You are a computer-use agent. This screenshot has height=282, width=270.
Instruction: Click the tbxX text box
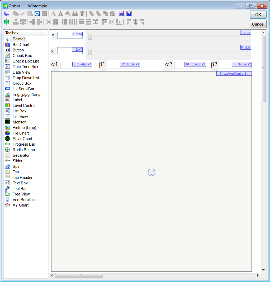70,35
